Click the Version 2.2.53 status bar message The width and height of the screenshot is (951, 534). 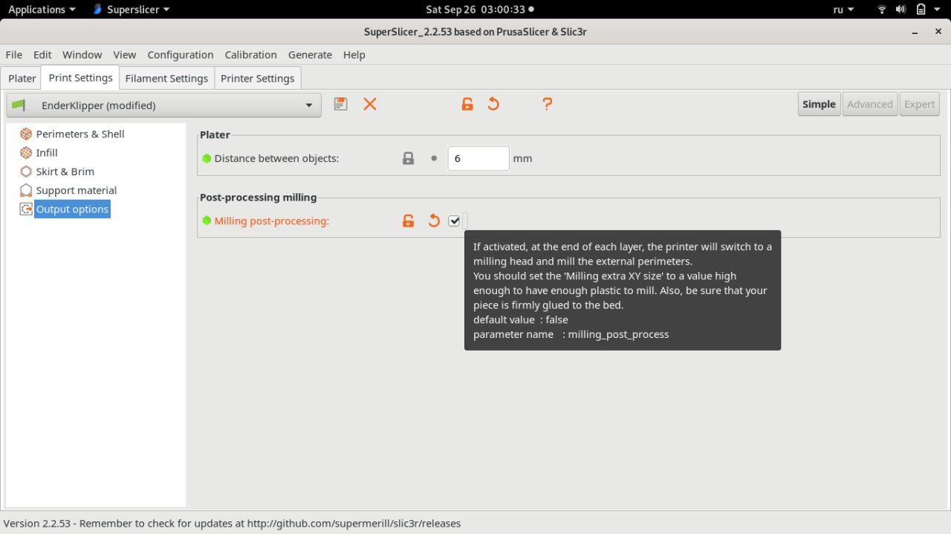point(233,523)
